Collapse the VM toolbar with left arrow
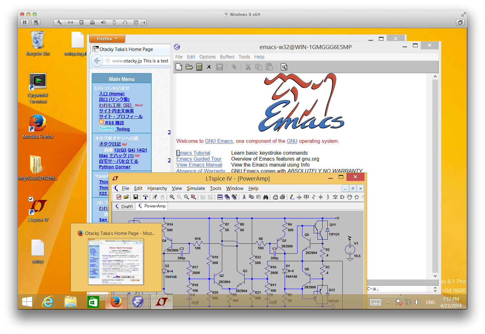The width and height of the screenshot is (485, 334). pyautogui.click(x=144, y=22)
